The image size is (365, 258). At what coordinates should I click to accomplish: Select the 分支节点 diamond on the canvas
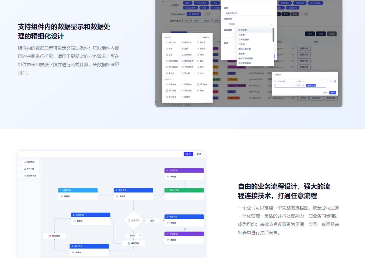pos(133,221)
